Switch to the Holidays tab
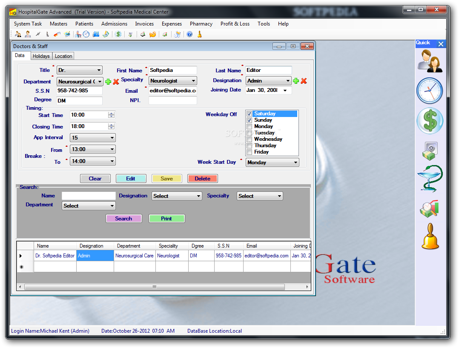 [41, 56]
